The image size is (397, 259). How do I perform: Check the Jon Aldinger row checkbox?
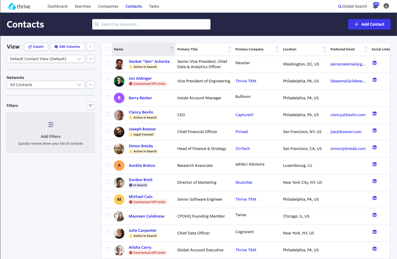point(108,81)
